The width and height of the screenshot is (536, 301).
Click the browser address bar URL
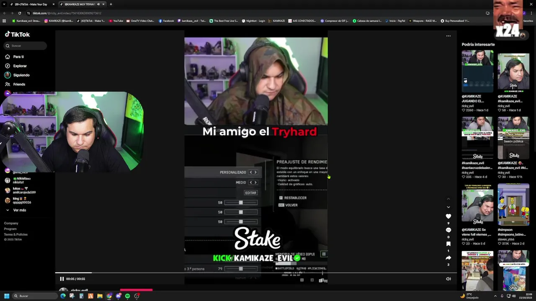[x=67, y=13]
